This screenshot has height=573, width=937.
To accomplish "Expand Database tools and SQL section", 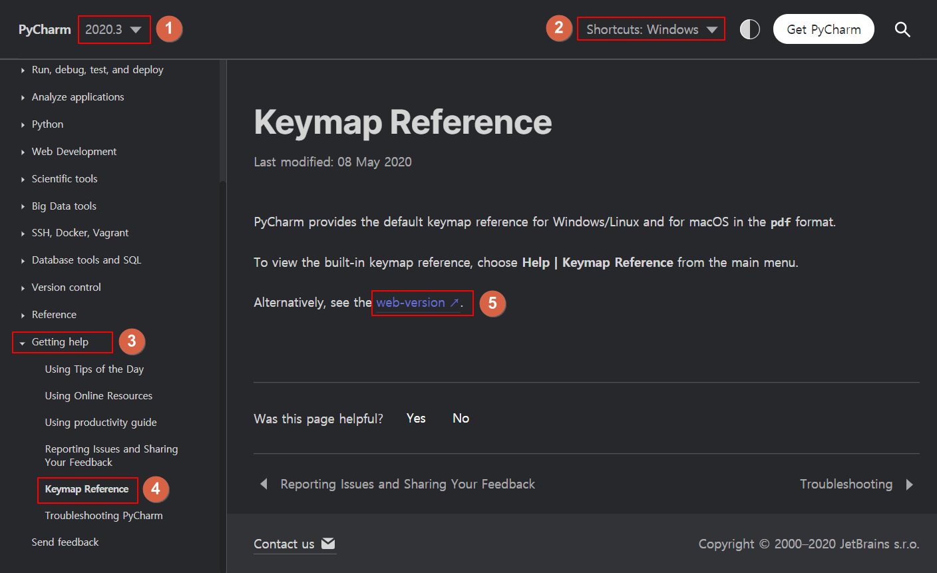I will (x=87, y=260).
